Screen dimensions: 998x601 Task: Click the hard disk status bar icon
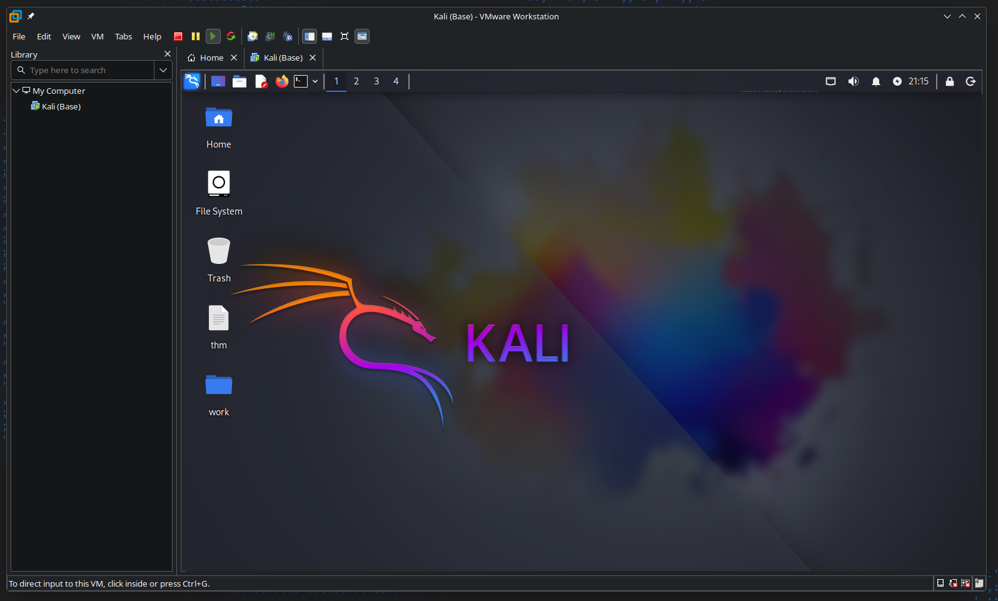940,583
